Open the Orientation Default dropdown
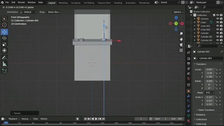 tap(28, 12)
